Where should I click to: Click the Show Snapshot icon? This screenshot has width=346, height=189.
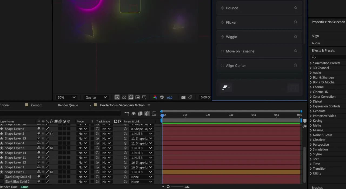pos(190,97)
